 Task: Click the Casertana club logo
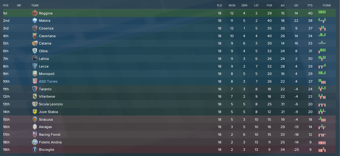pos(35,36)
